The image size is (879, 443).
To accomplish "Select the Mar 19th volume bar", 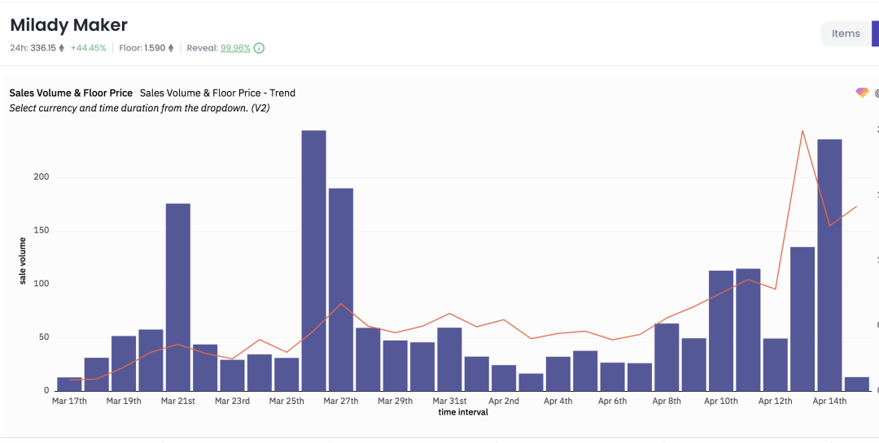I will [124, 363].
